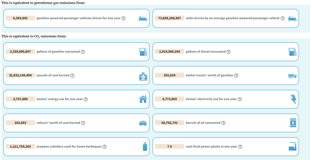Image resolution: width=311 pixels, height=160 pixels.
Task: Click the car icon for miles driven card
Action: (292, 18)
